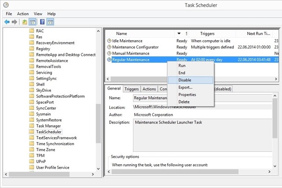Click the clock icon beside Manual Maintenance
282x188 pixels.
click(x=109, y=53)
